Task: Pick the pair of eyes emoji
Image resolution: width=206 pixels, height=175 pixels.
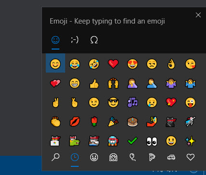Action: pos(152,141)
